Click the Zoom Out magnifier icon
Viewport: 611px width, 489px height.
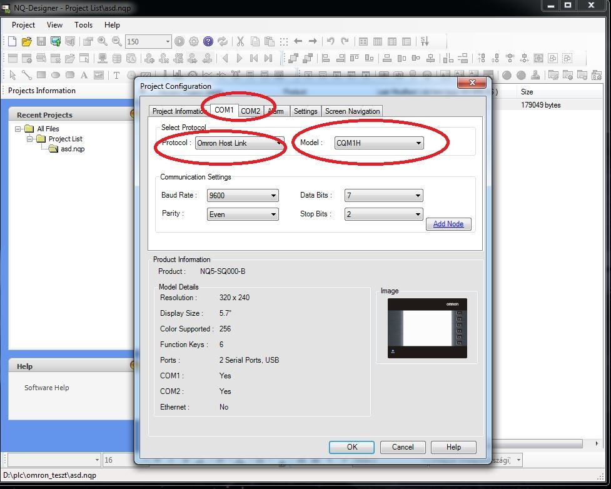(116, 41)
